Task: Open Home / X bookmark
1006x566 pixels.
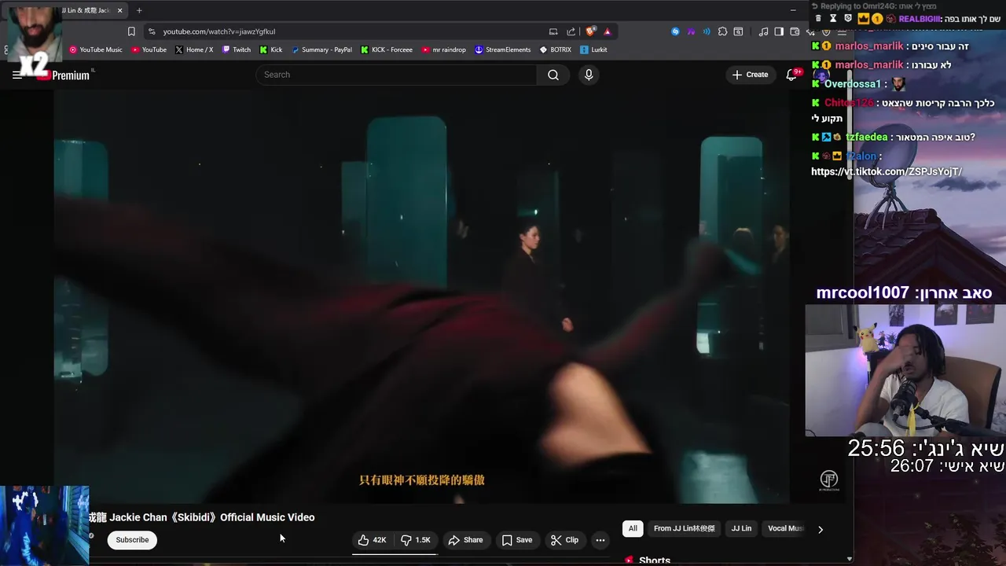Action: coord(194,50)
